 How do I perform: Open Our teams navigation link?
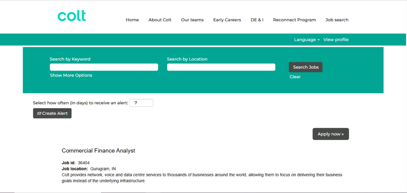click(x=192, y=20)
